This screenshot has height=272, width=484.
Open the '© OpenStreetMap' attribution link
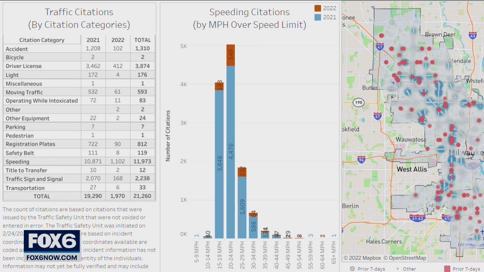coord(404,258)
